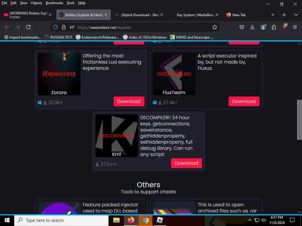Open uBlock extension icon with badge

coord(285,27)
